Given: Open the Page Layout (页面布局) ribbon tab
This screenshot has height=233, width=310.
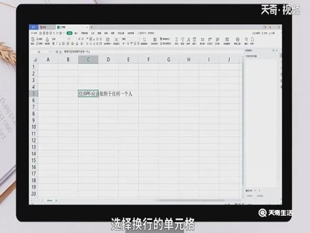Looking at the screenshot, I should click(84, 33).
